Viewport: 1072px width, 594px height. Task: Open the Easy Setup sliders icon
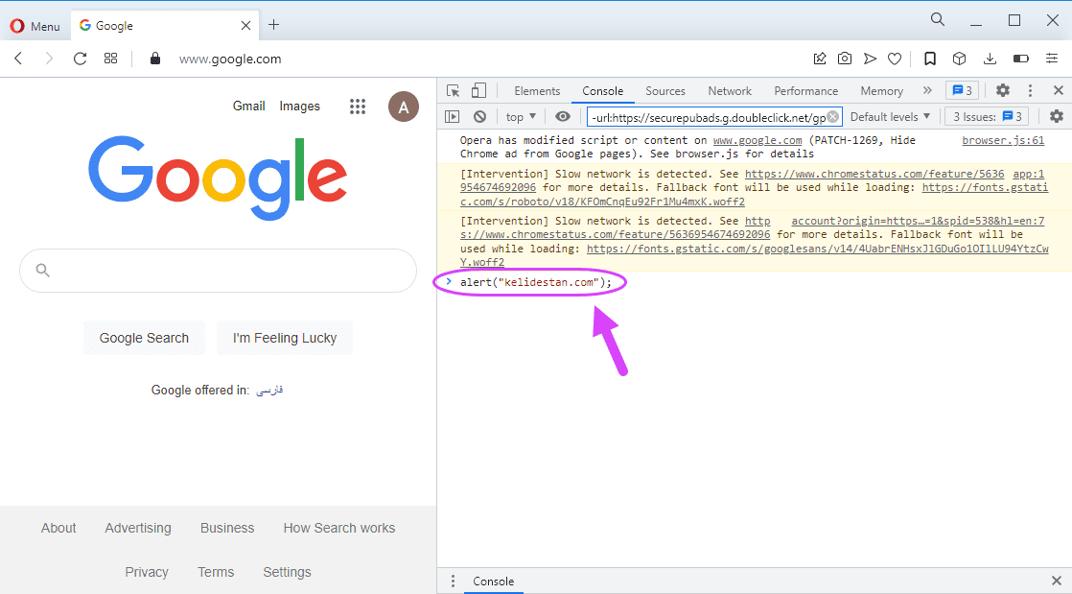click(x=1052, y=59)
